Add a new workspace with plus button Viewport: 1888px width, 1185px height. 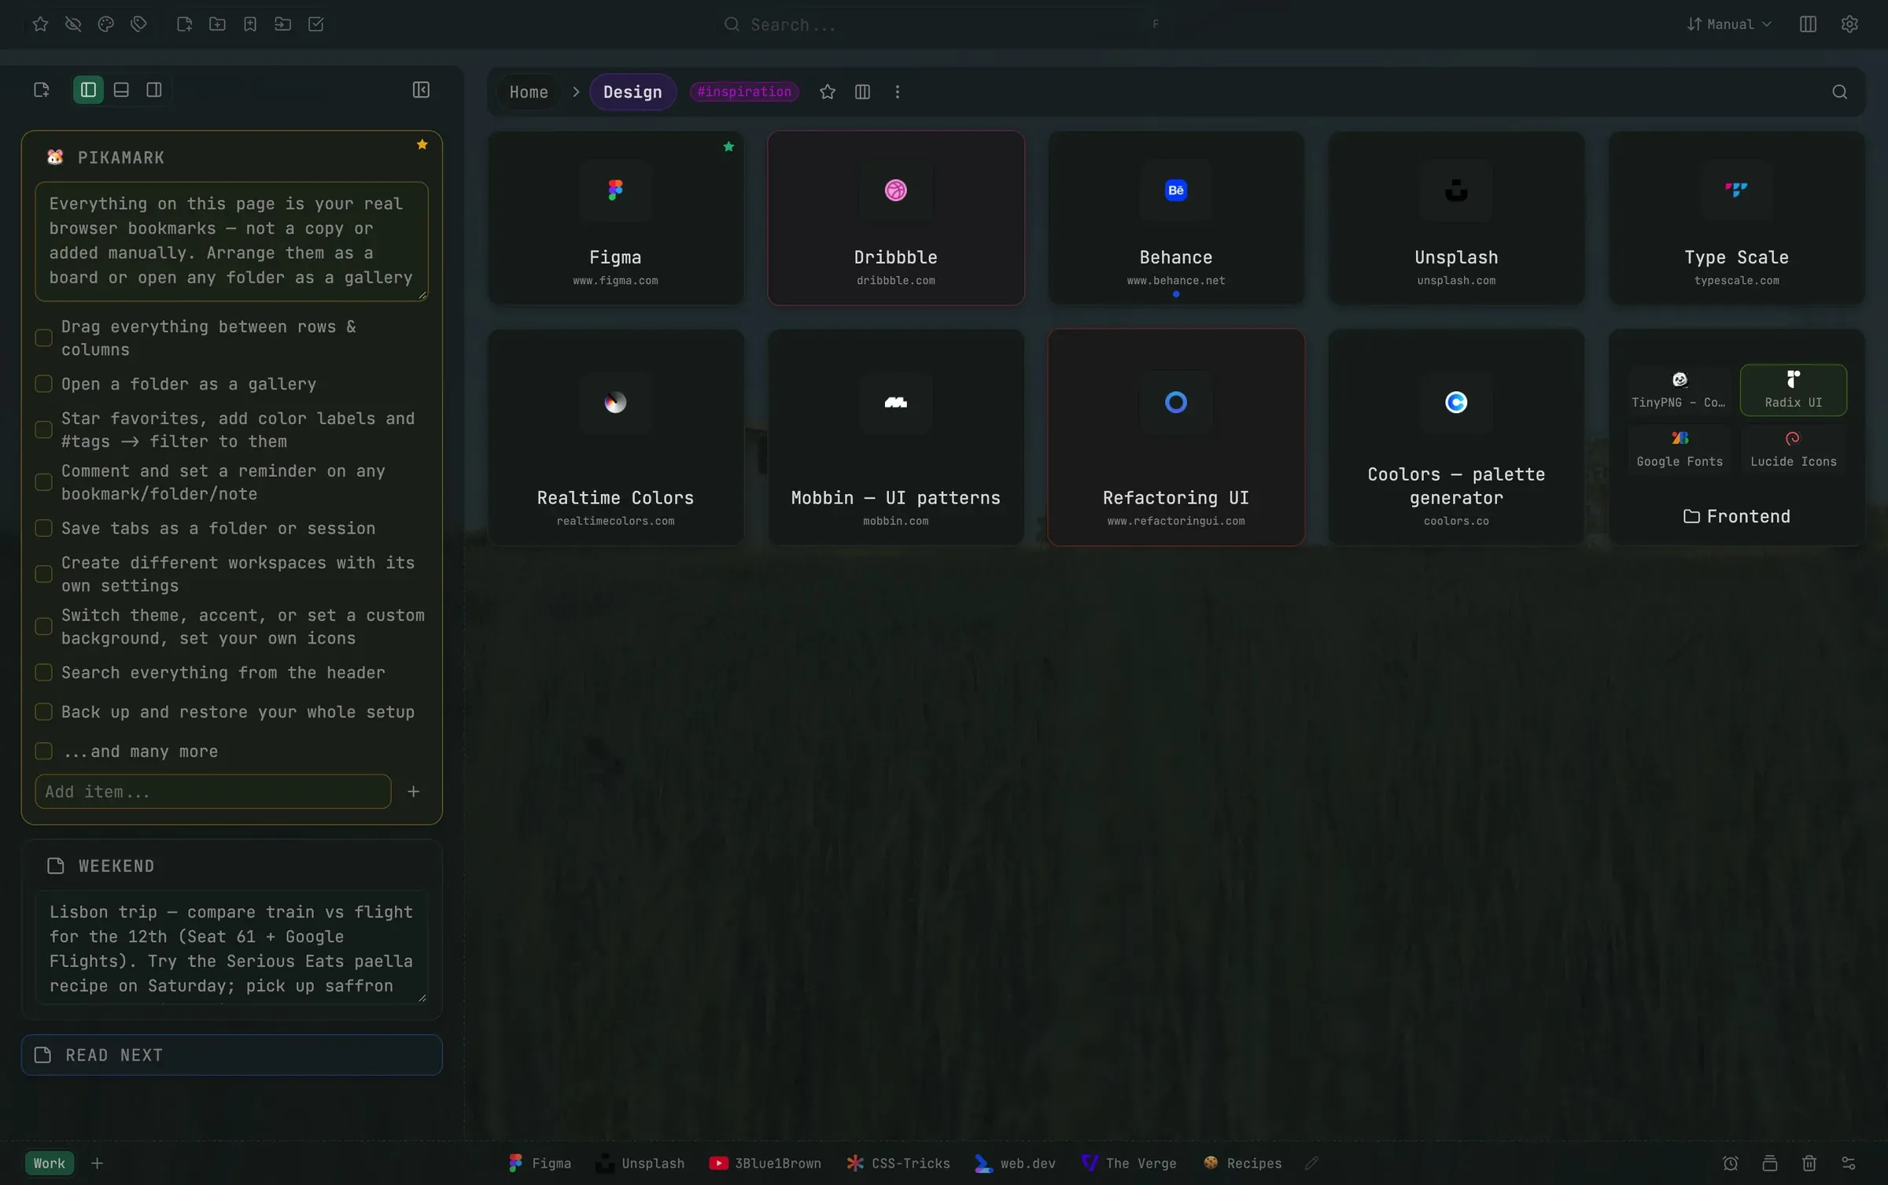(98, 1163)
